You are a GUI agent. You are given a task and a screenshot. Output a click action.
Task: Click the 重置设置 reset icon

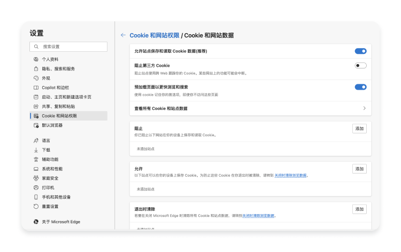point(36,206)
